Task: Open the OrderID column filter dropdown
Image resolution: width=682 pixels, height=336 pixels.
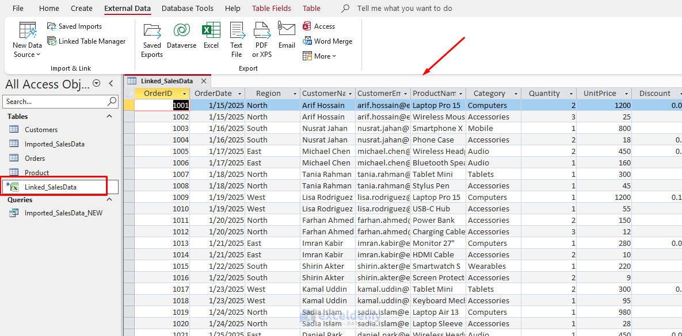Action: 185,93
